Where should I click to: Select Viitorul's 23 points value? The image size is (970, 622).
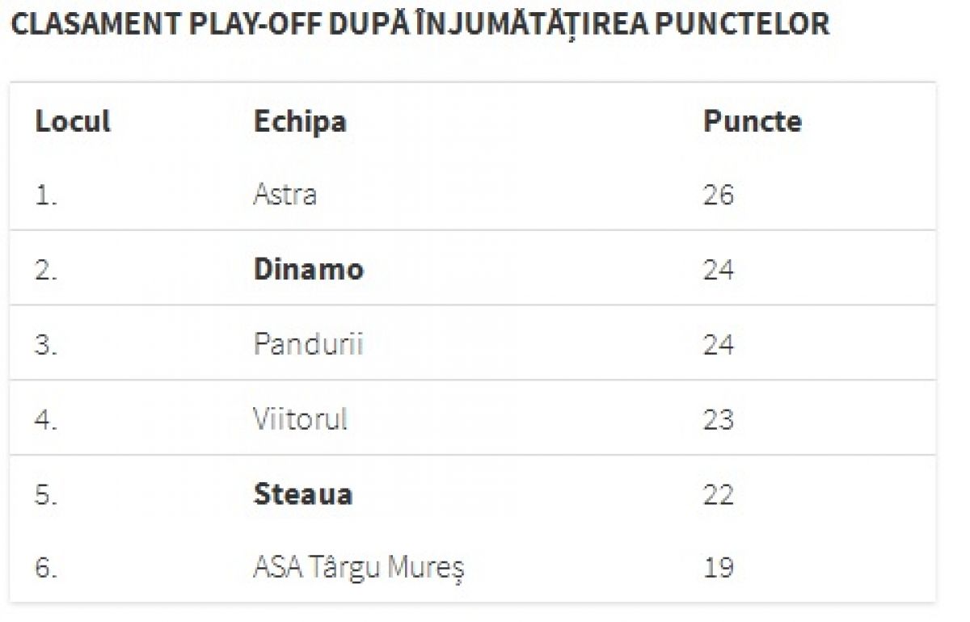(x=718, y=419)
